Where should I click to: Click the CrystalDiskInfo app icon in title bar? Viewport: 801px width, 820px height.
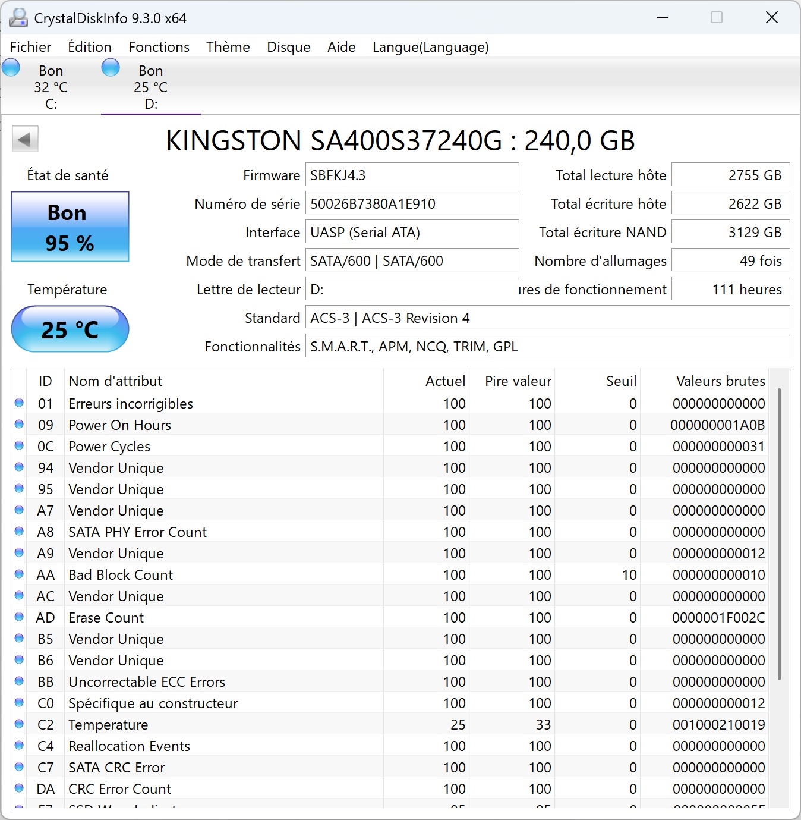[x=18, y=18]
